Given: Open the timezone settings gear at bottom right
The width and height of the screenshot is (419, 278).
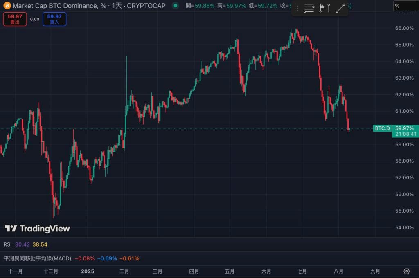Looking at the screenshot, I should pos(406,271).
